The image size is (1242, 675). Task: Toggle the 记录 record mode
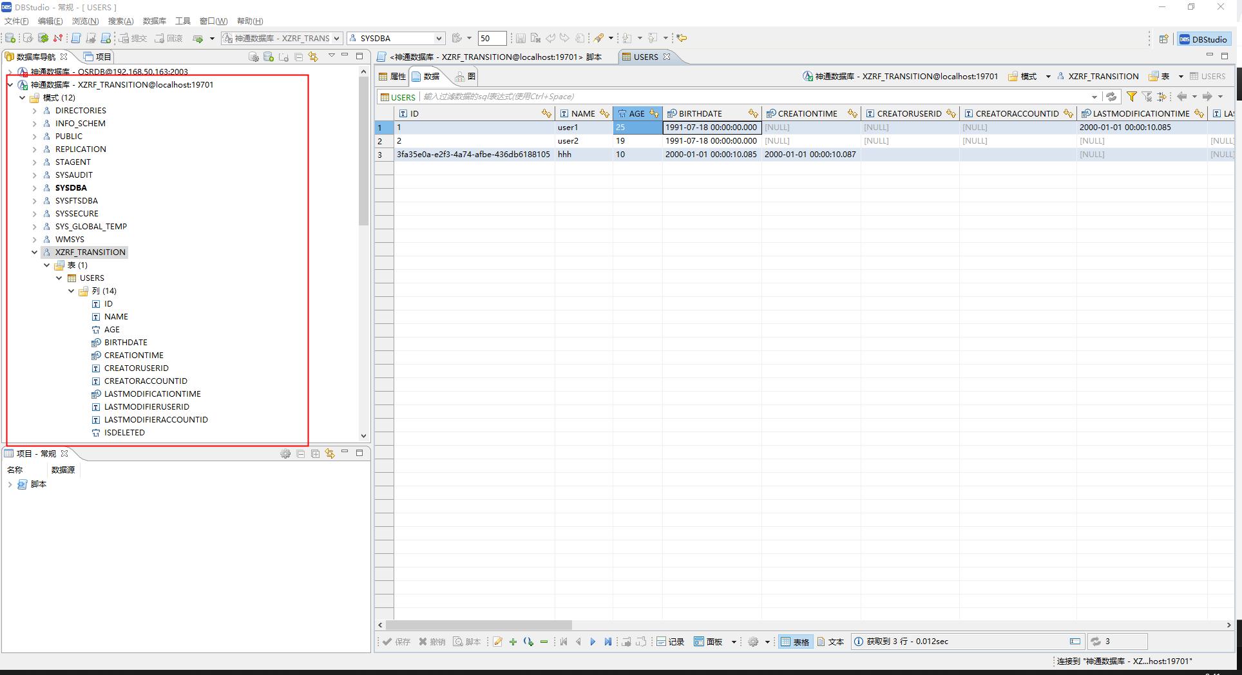[x=670, y=642]
